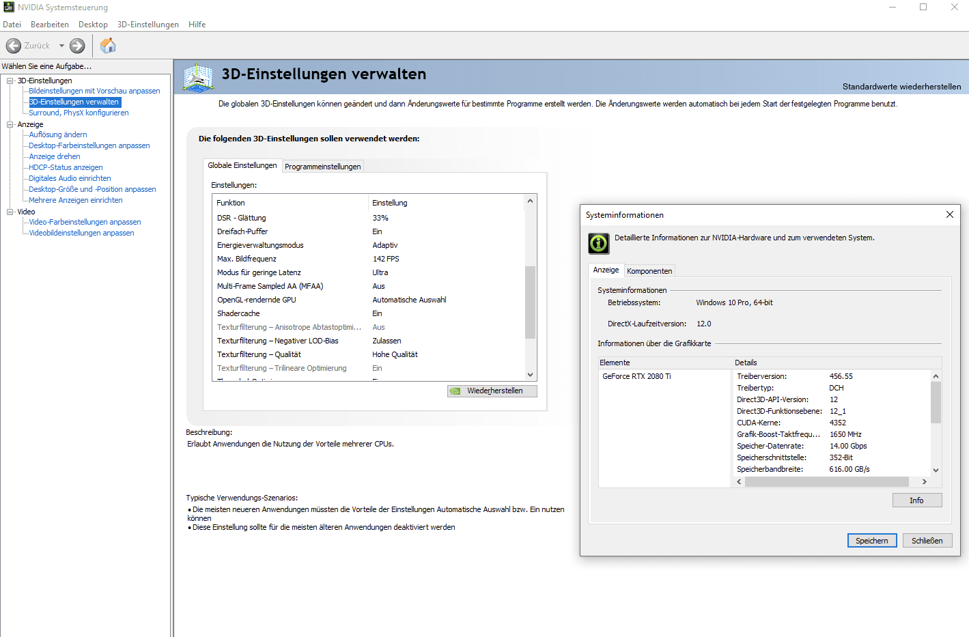
Task: Click the settings list scrollbar thumb
Action: point(530,302)
